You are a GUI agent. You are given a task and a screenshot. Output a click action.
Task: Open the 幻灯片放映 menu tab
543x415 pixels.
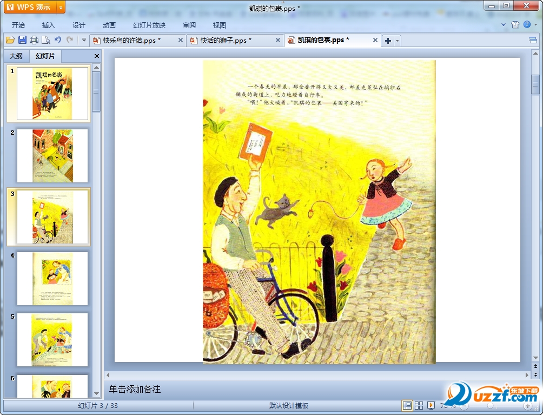coord(149,25)
